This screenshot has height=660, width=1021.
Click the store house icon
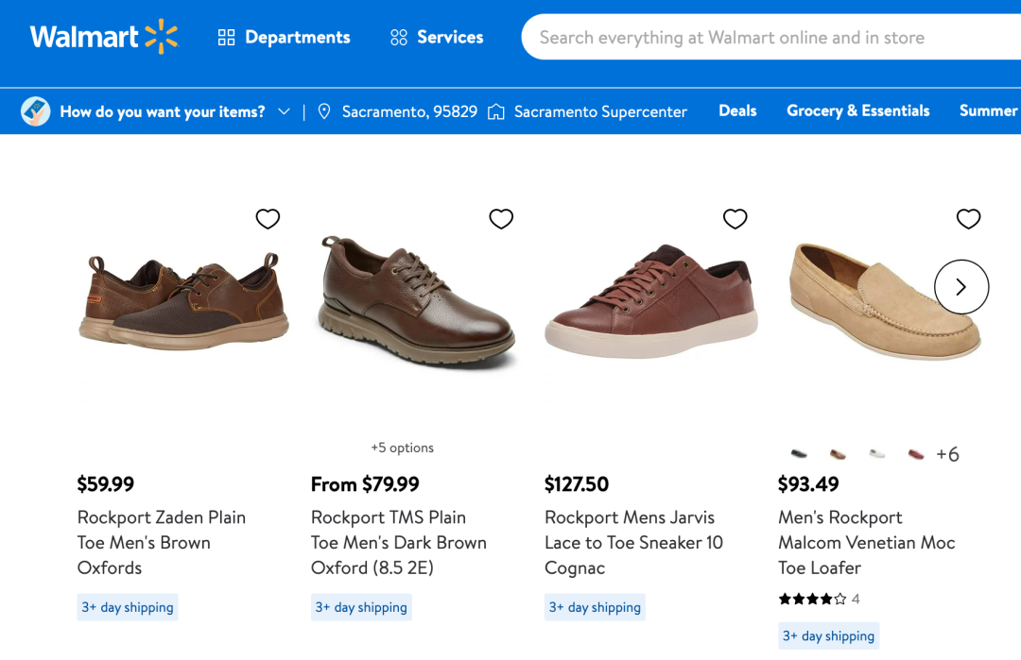(x=496, y=111)
